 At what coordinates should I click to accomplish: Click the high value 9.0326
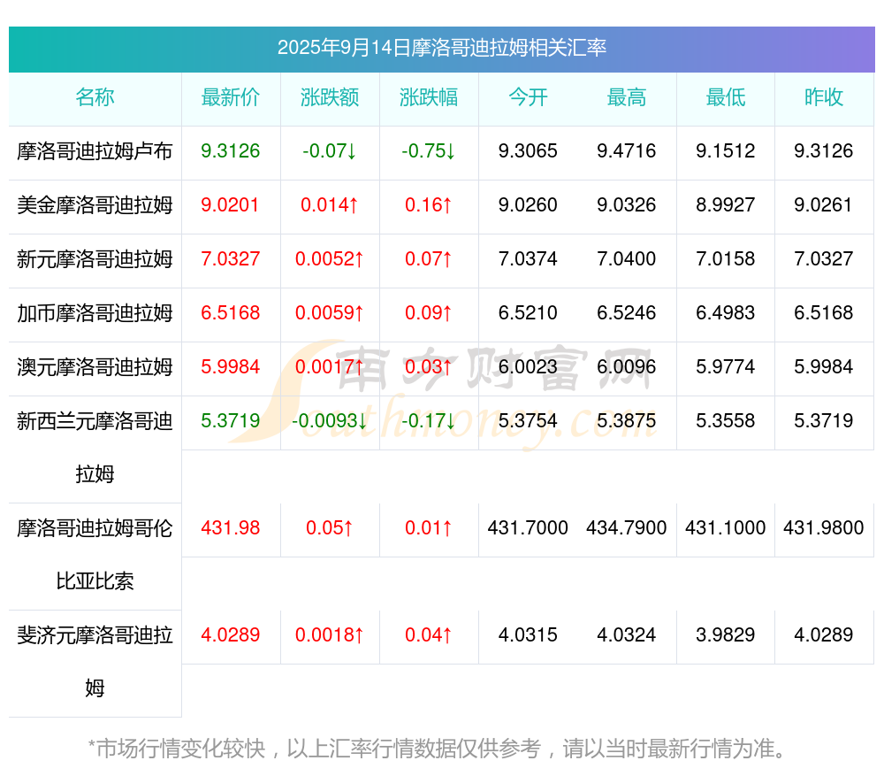(627, 205)
